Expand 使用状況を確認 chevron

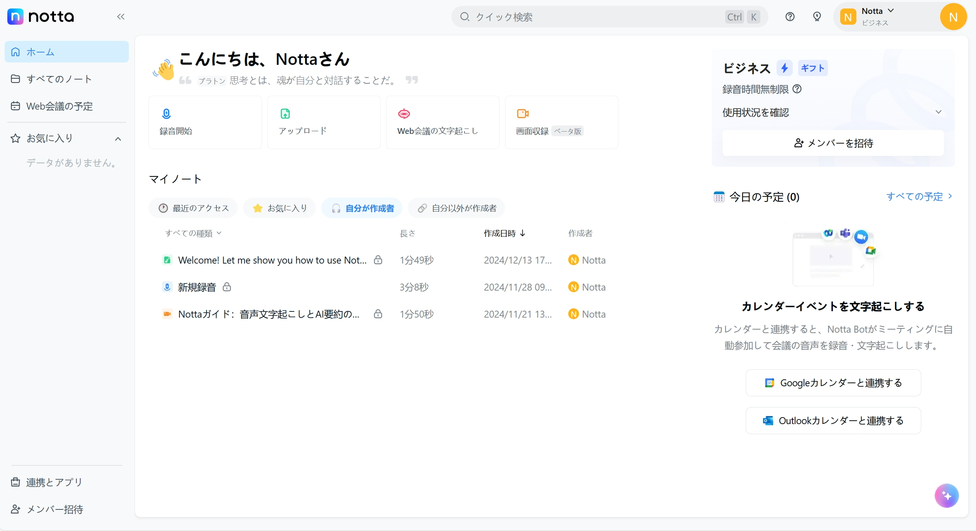(x=939, y=112)
